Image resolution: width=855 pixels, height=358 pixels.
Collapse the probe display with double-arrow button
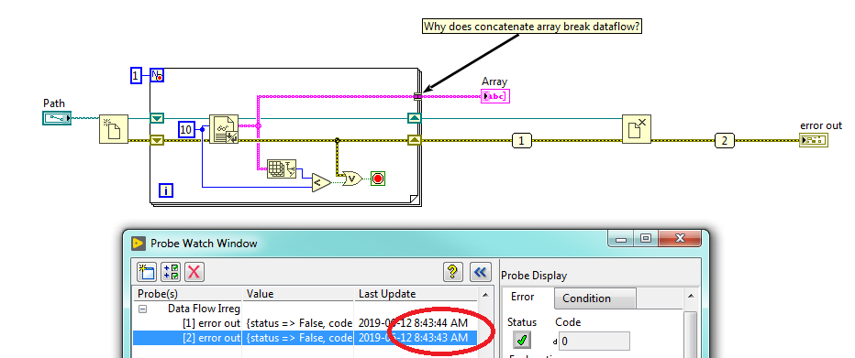point(480,271)
